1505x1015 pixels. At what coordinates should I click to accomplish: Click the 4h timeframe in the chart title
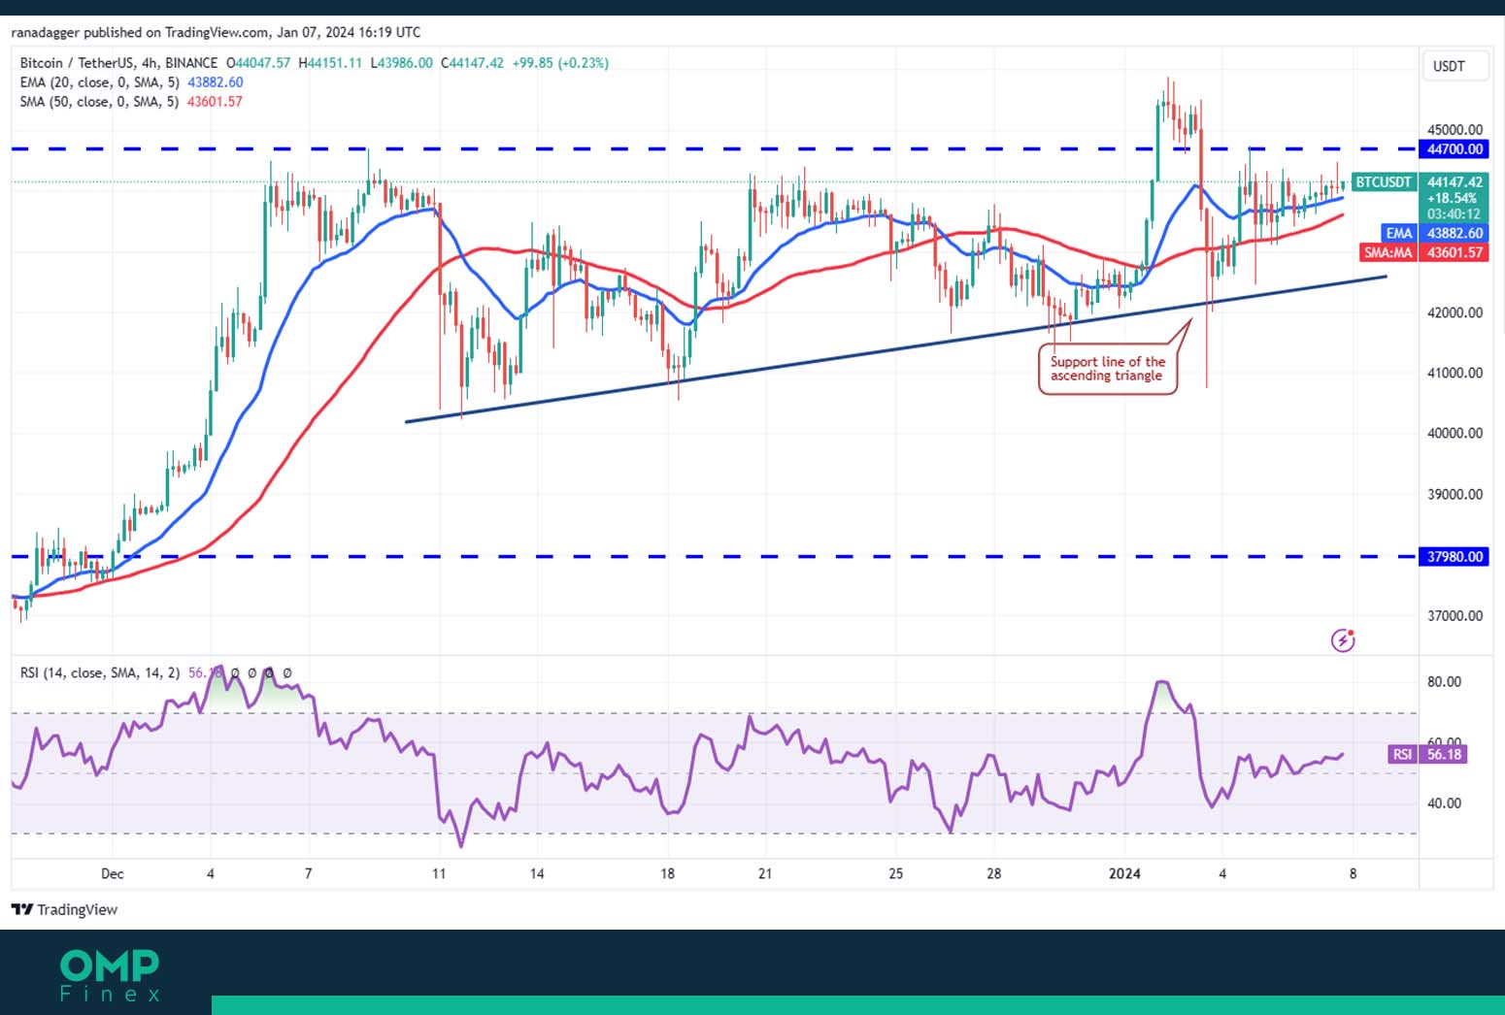click(150, 63)
